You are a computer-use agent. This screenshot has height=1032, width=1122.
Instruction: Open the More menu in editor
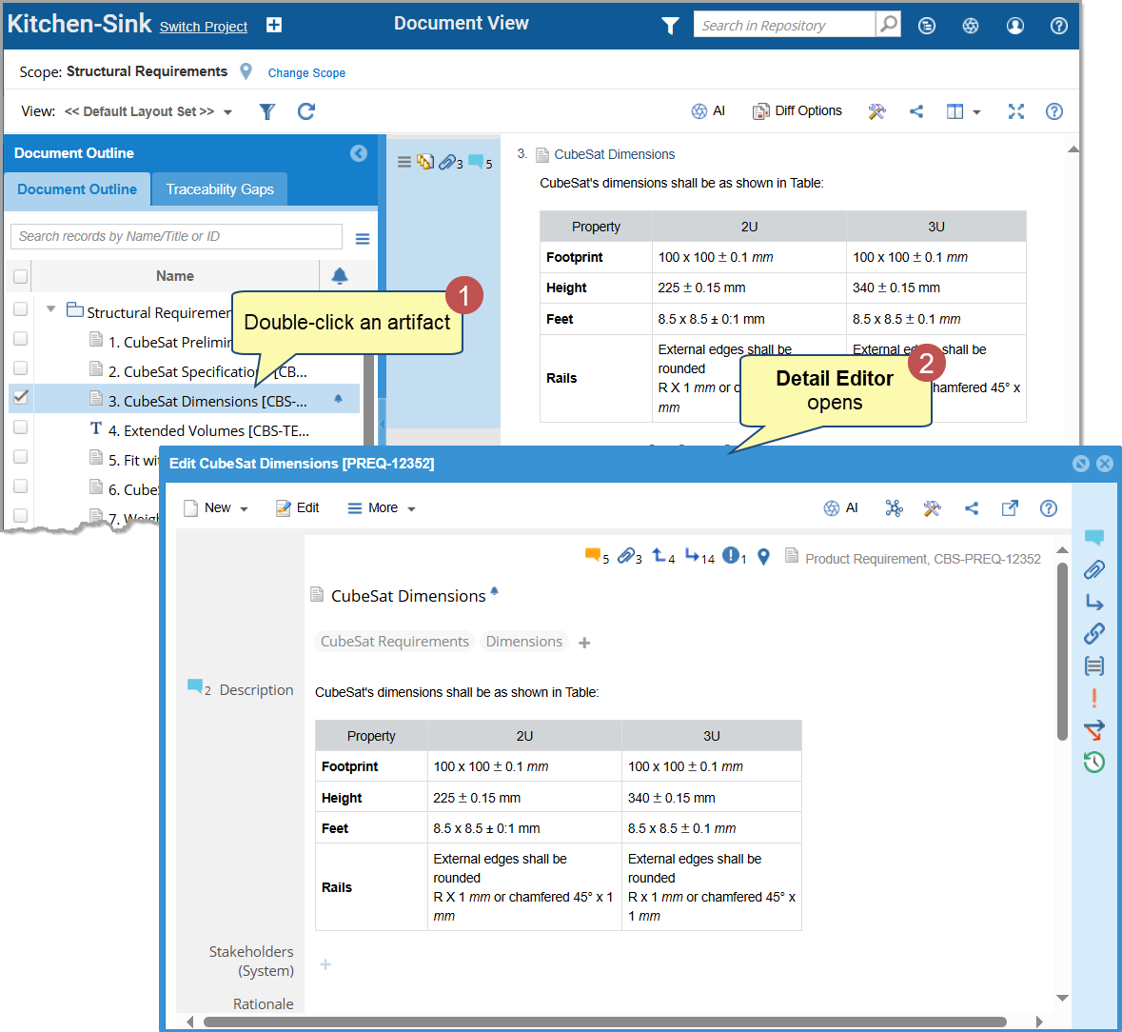coord(382,508)
